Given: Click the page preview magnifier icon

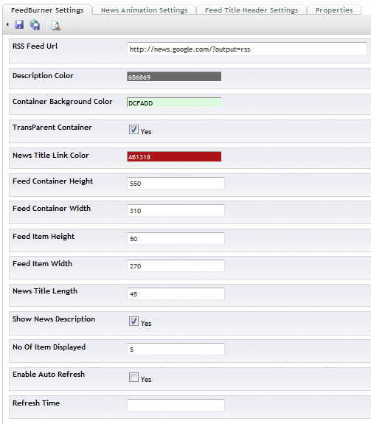Looking at the screenshot, I should pyautogui.click(x=56, y=26).
